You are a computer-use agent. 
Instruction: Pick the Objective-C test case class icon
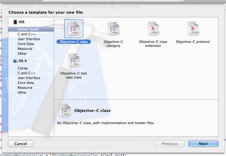74,60
